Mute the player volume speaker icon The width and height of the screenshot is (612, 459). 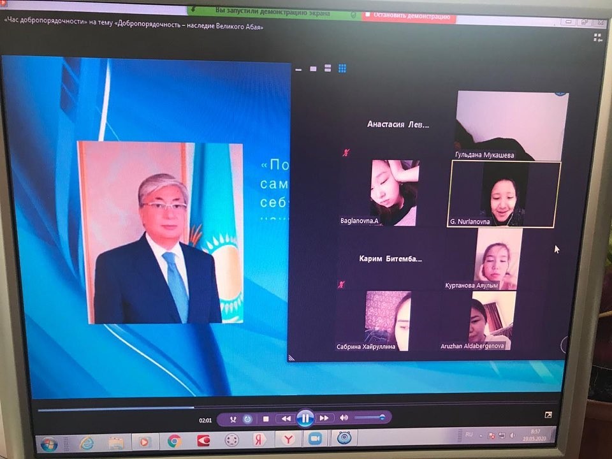tap(344, 418)
